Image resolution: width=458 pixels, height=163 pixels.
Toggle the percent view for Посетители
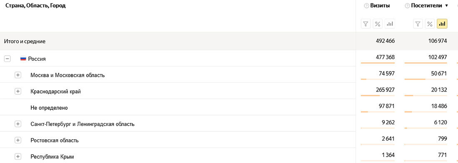tap(430, 24)
